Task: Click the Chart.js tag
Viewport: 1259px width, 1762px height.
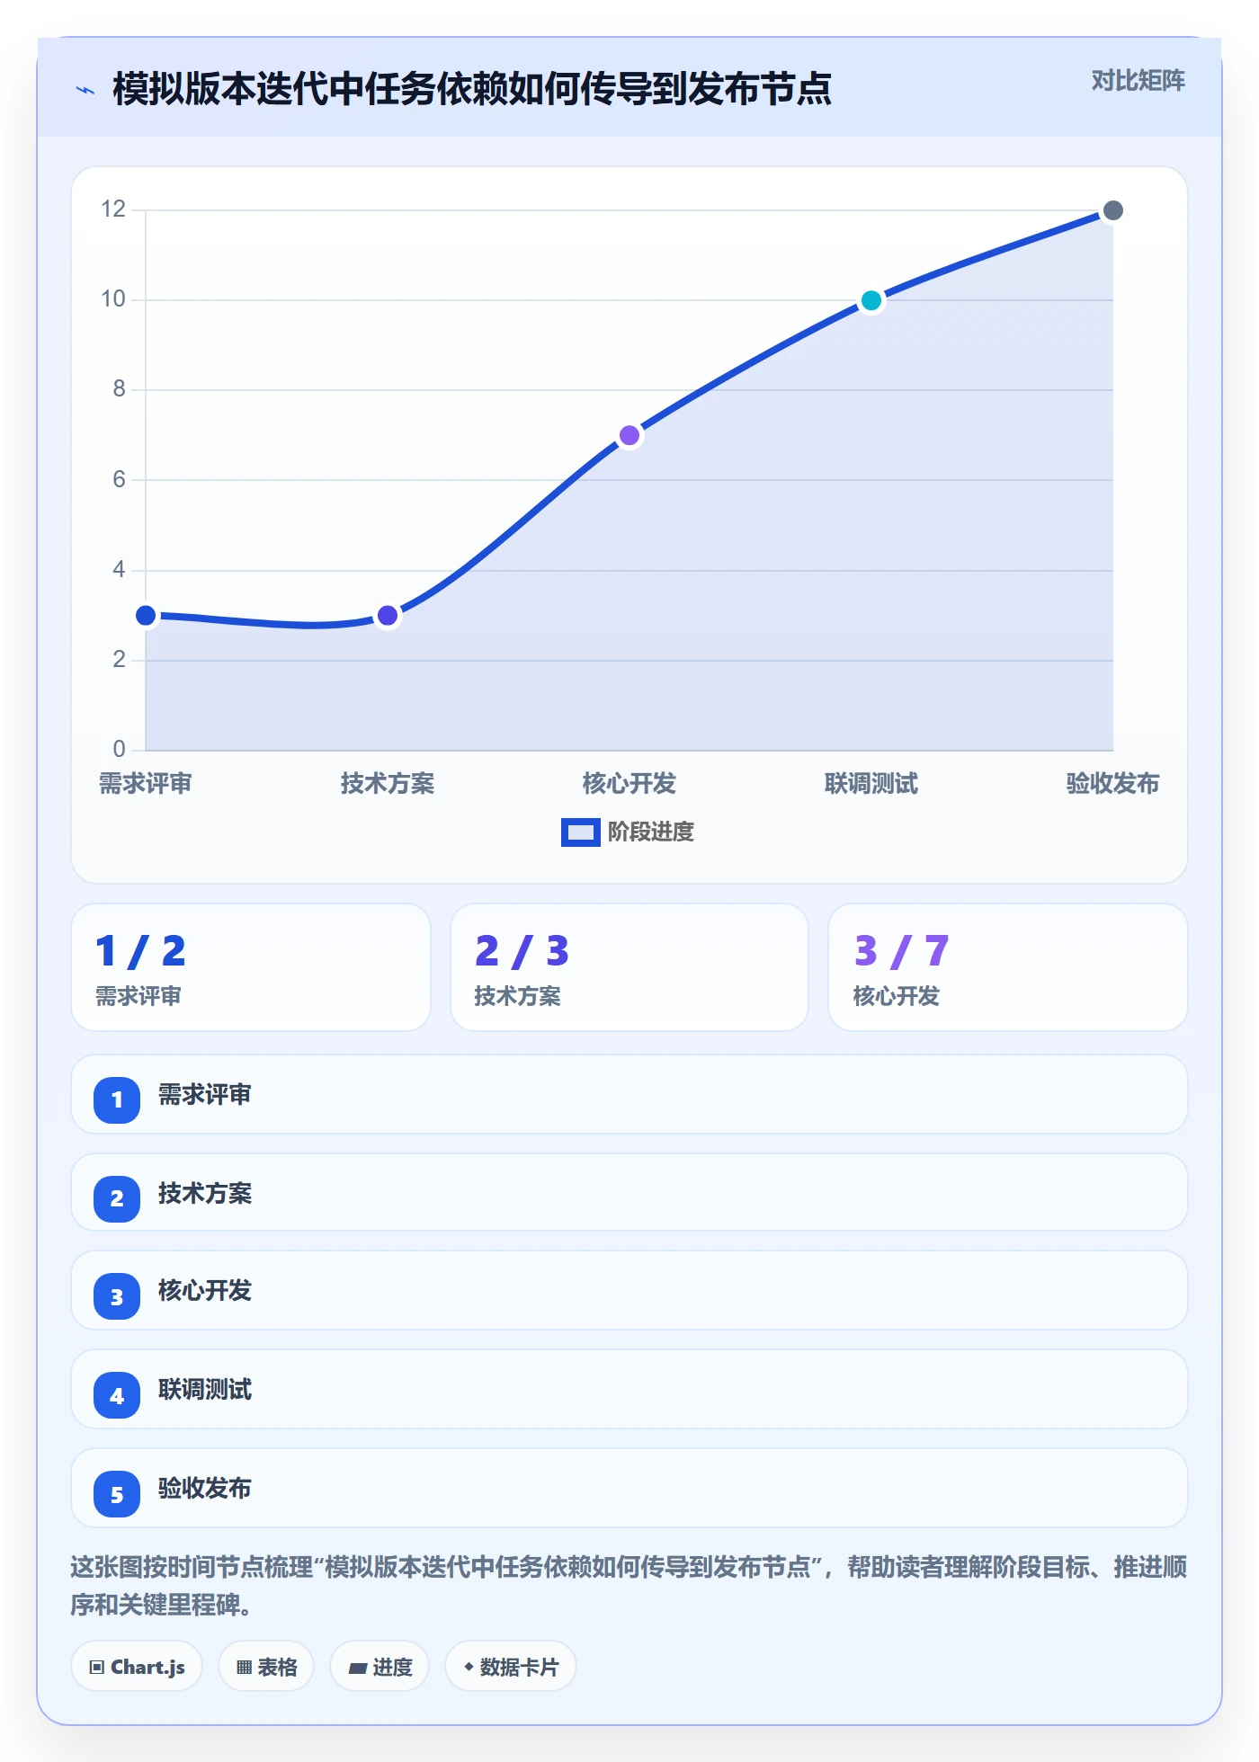Action: tap(137, 1667)
